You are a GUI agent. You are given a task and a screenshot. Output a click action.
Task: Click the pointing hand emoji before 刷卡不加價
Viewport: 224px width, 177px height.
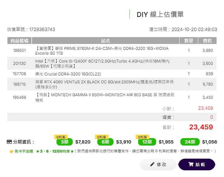click(x=11, y=151)
